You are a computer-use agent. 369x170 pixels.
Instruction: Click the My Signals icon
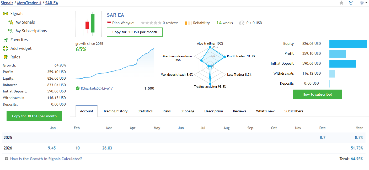(11, 22)
